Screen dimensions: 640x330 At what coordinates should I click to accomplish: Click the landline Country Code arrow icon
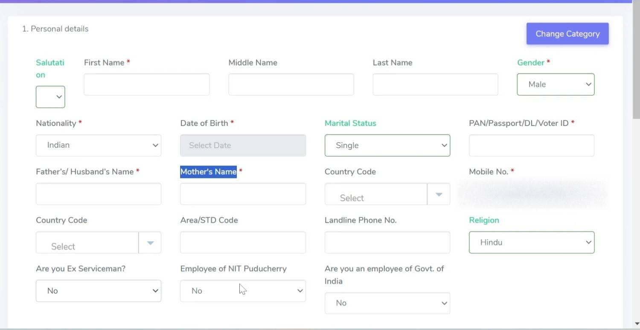(150, 243)
